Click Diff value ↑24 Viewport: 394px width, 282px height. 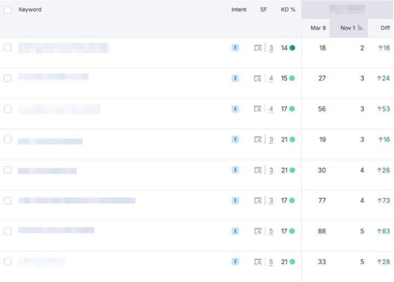[x=384, y=78]
